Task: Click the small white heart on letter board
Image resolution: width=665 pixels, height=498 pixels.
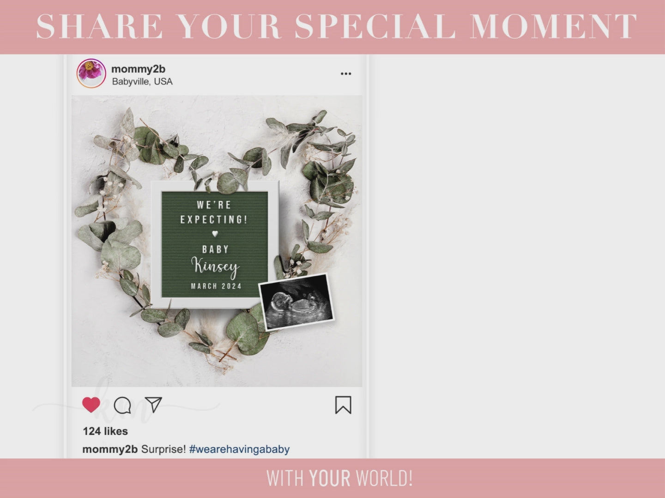Action: tap(215, 234)
